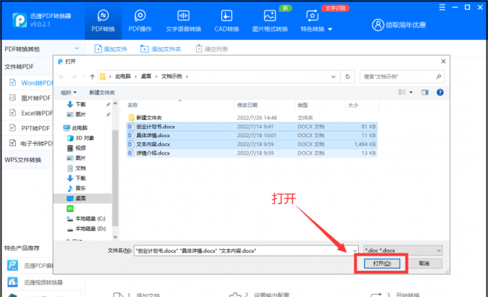Click the forward arrow in the dialog

tap(74, 76)
